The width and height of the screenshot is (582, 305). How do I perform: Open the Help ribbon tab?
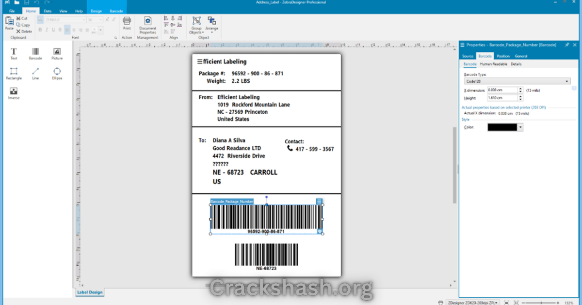pos(79,11)
